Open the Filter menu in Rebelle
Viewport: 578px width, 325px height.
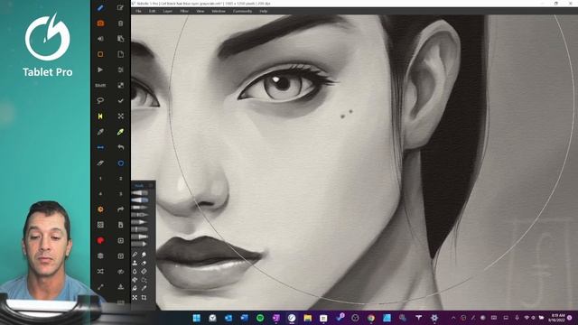point(184,12)
